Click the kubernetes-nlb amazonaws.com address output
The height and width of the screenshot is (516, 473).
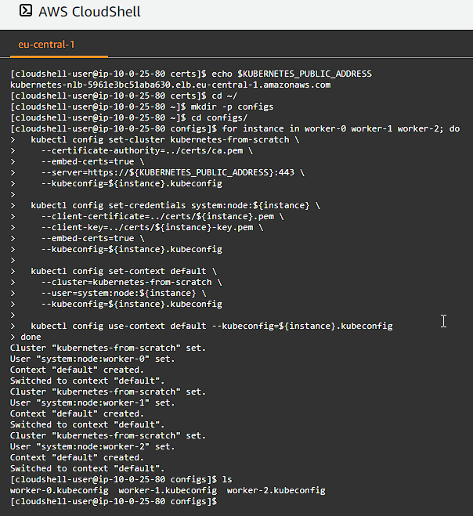point(171,85)
